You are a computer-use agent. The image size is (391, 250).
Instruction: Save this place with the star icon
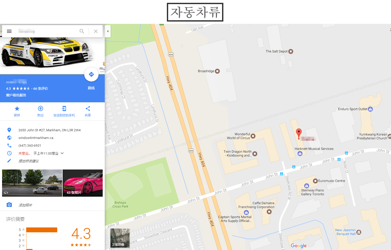[x=17, y=108]
